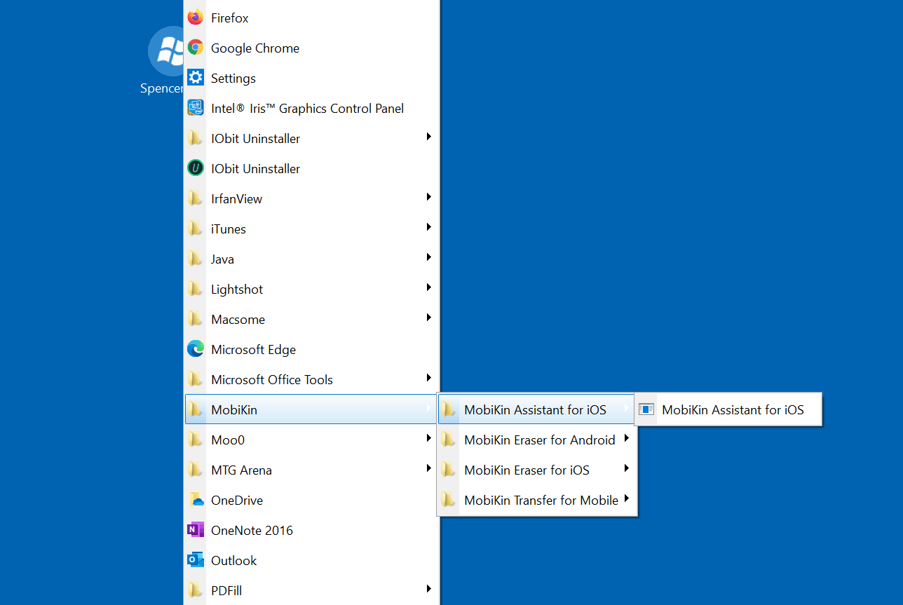This screenshot has height=605, width=903.
Task: Expand the MTG Arena submenu arrow
Action: click(x=428, y=468)
